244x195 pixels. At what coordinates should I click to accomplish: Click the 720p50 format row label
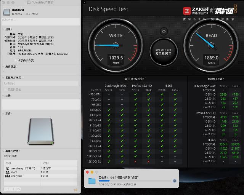click(x=95, y=99)
